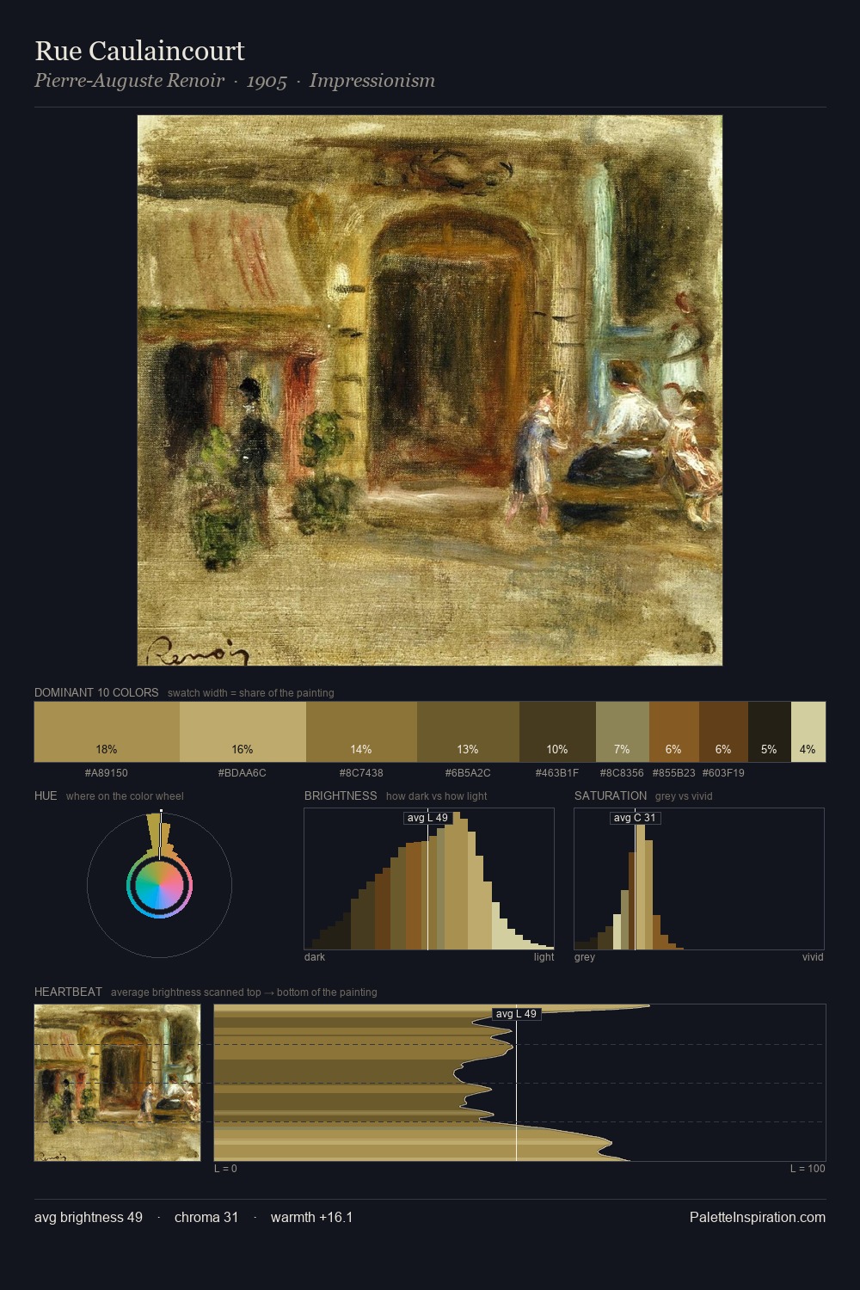The width and height of the screenshot is (860, 1290).
Task: Click the hex code '#8C8356' label
Action: coord(622,773)
